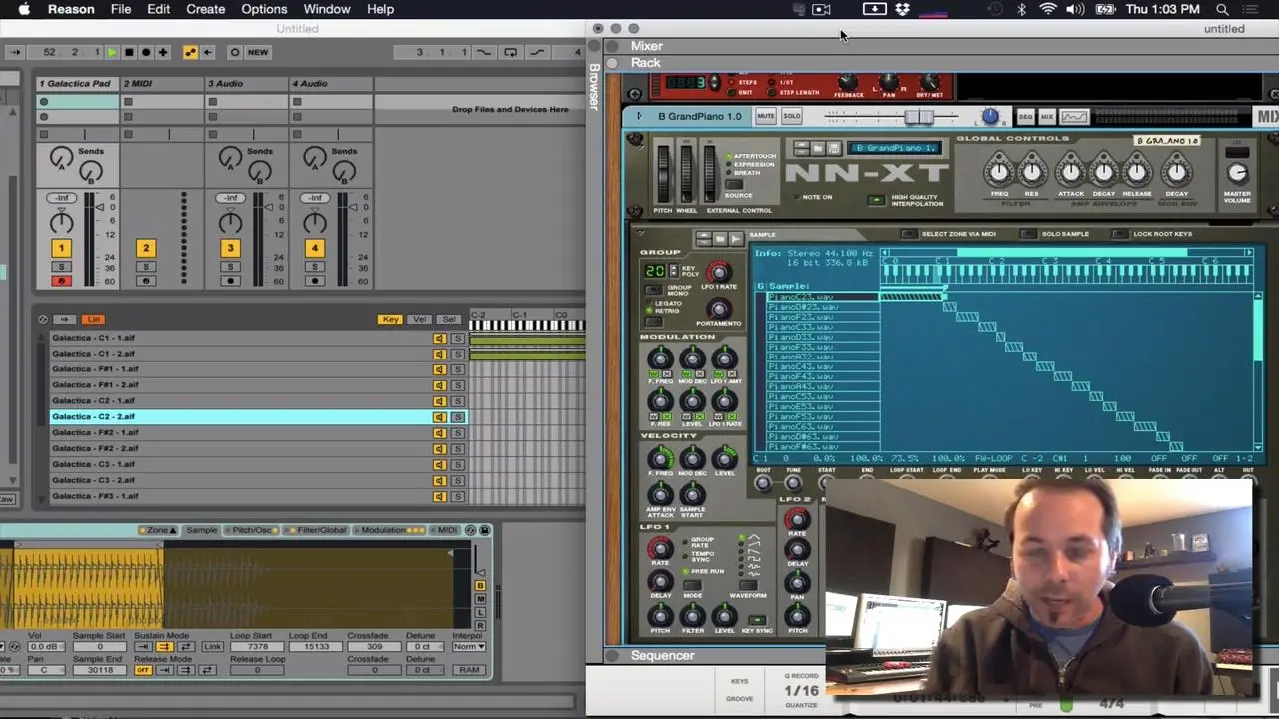This screenshot has height=719, width=1279.
Task: Click the Release Mode off button
Action: click(x=143, y=670)
